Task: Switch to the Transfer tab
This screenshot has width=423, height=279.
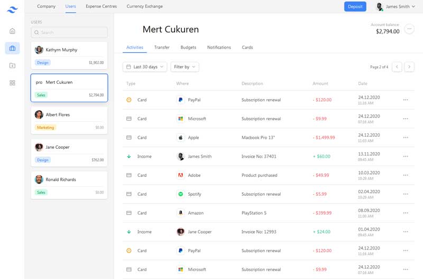Action: coord(162,47)
